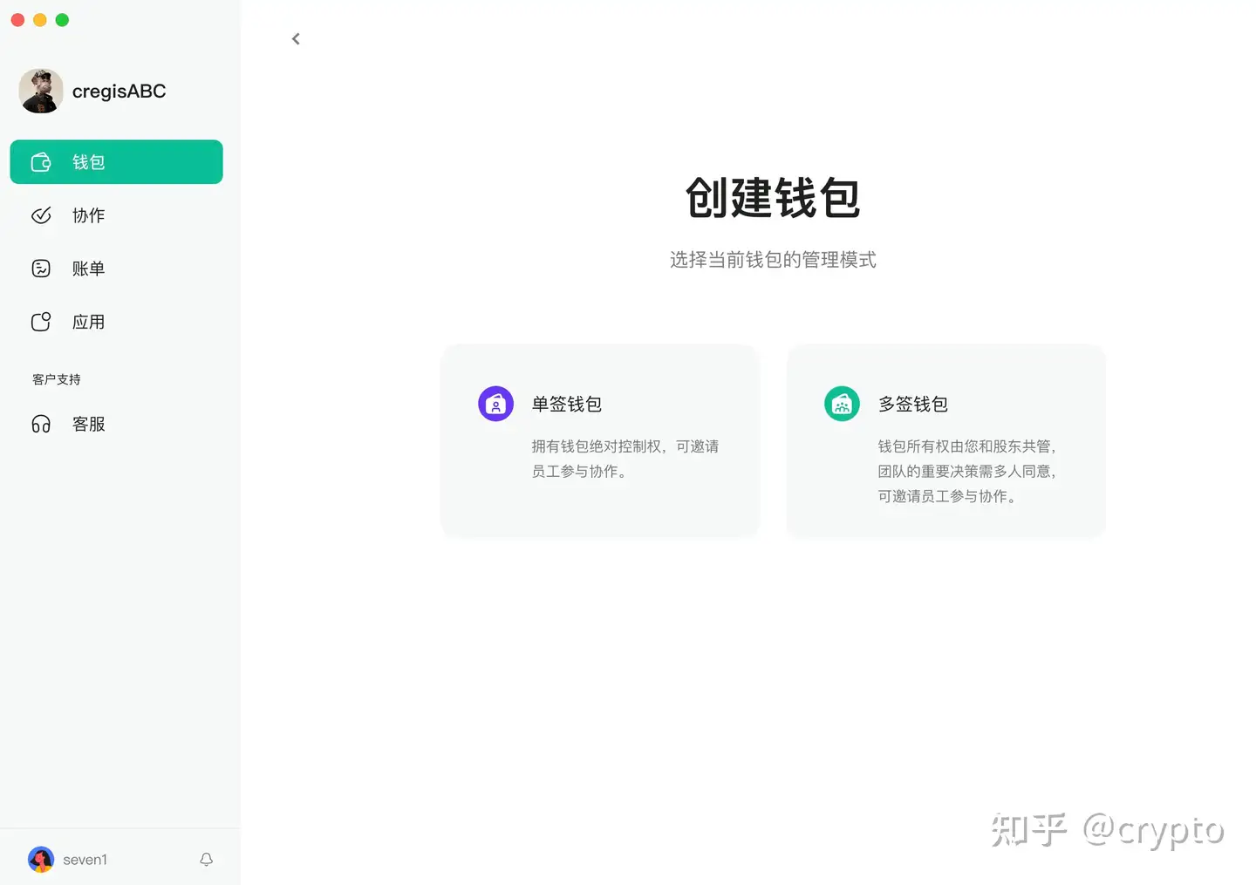
Task: Open the 钱包 menu item
Action: 88,161
